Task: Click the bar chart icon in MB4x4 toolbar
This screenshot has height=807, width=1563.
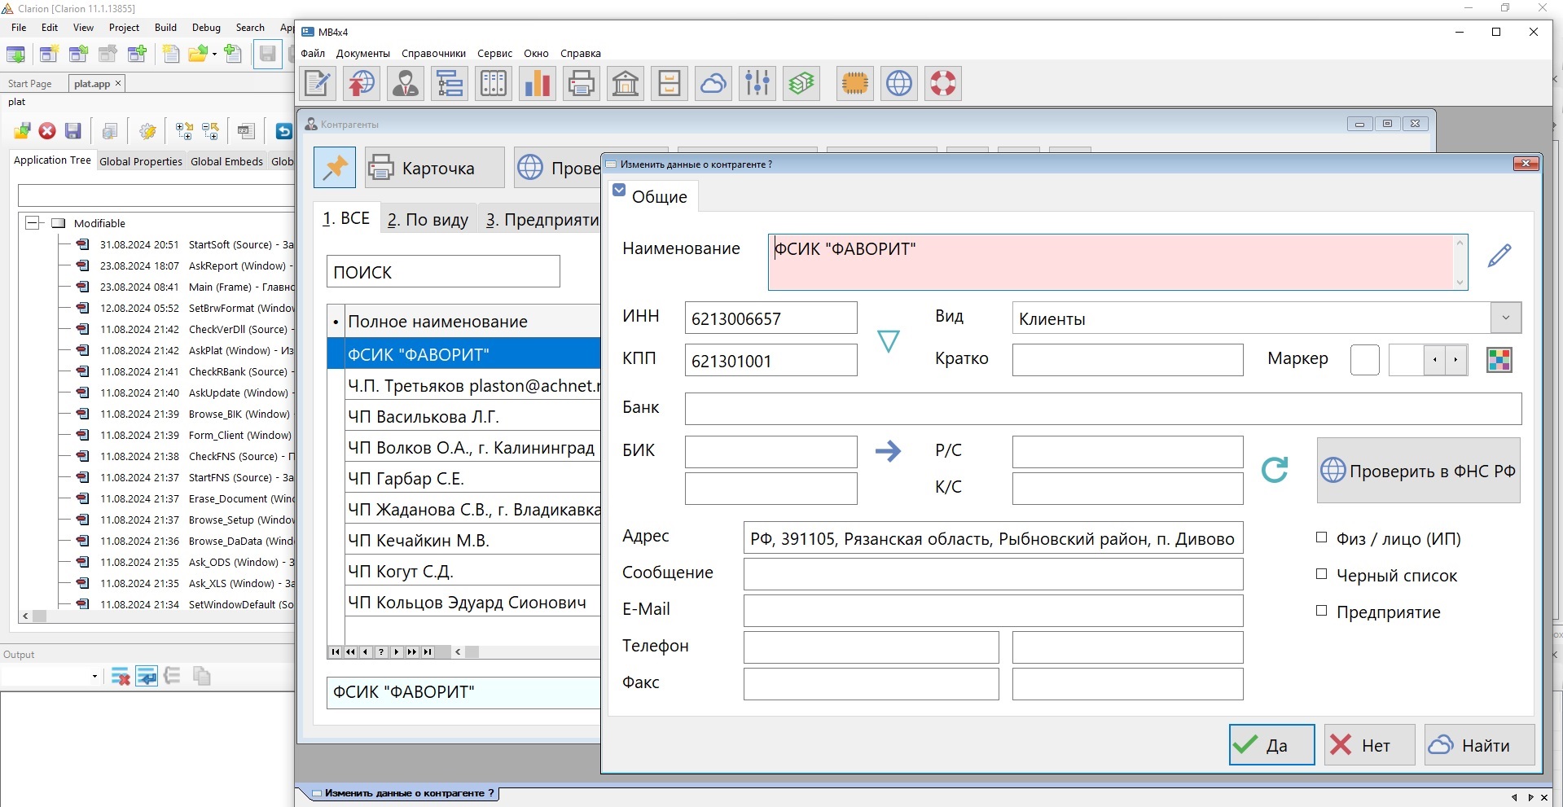Action: tap(538, 83)
